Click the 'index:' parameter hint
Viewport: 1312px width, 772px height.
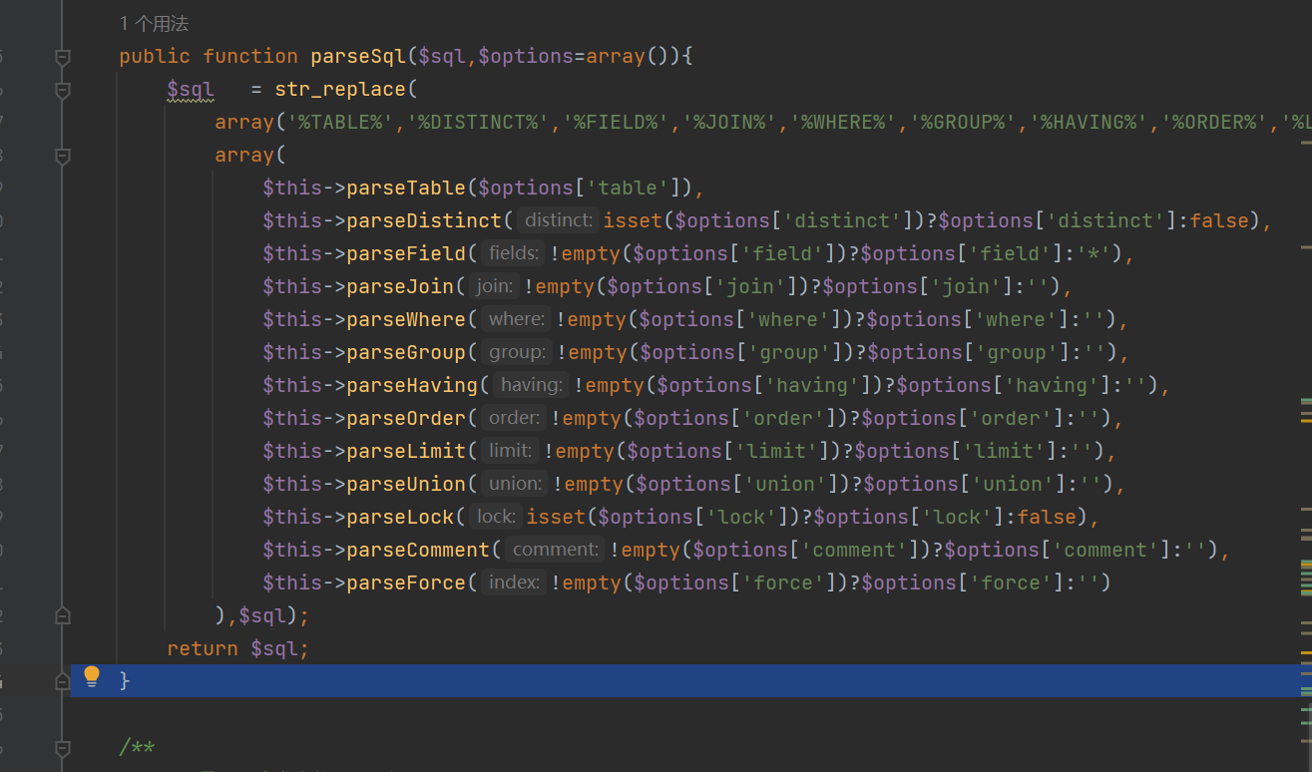514,582
